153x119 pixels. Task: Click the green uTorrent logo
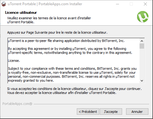pos(143,17)
